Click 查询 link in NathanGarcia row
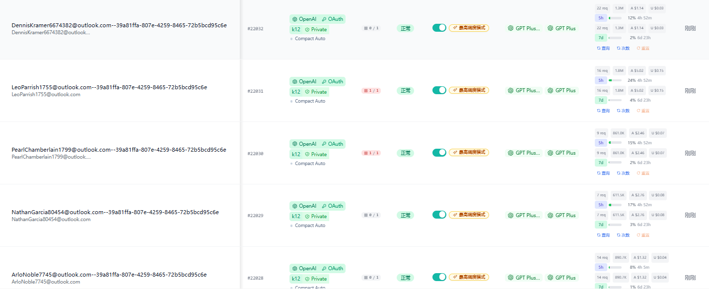The height and width of the screenshot is (289, 709). [x=603, y=235]
